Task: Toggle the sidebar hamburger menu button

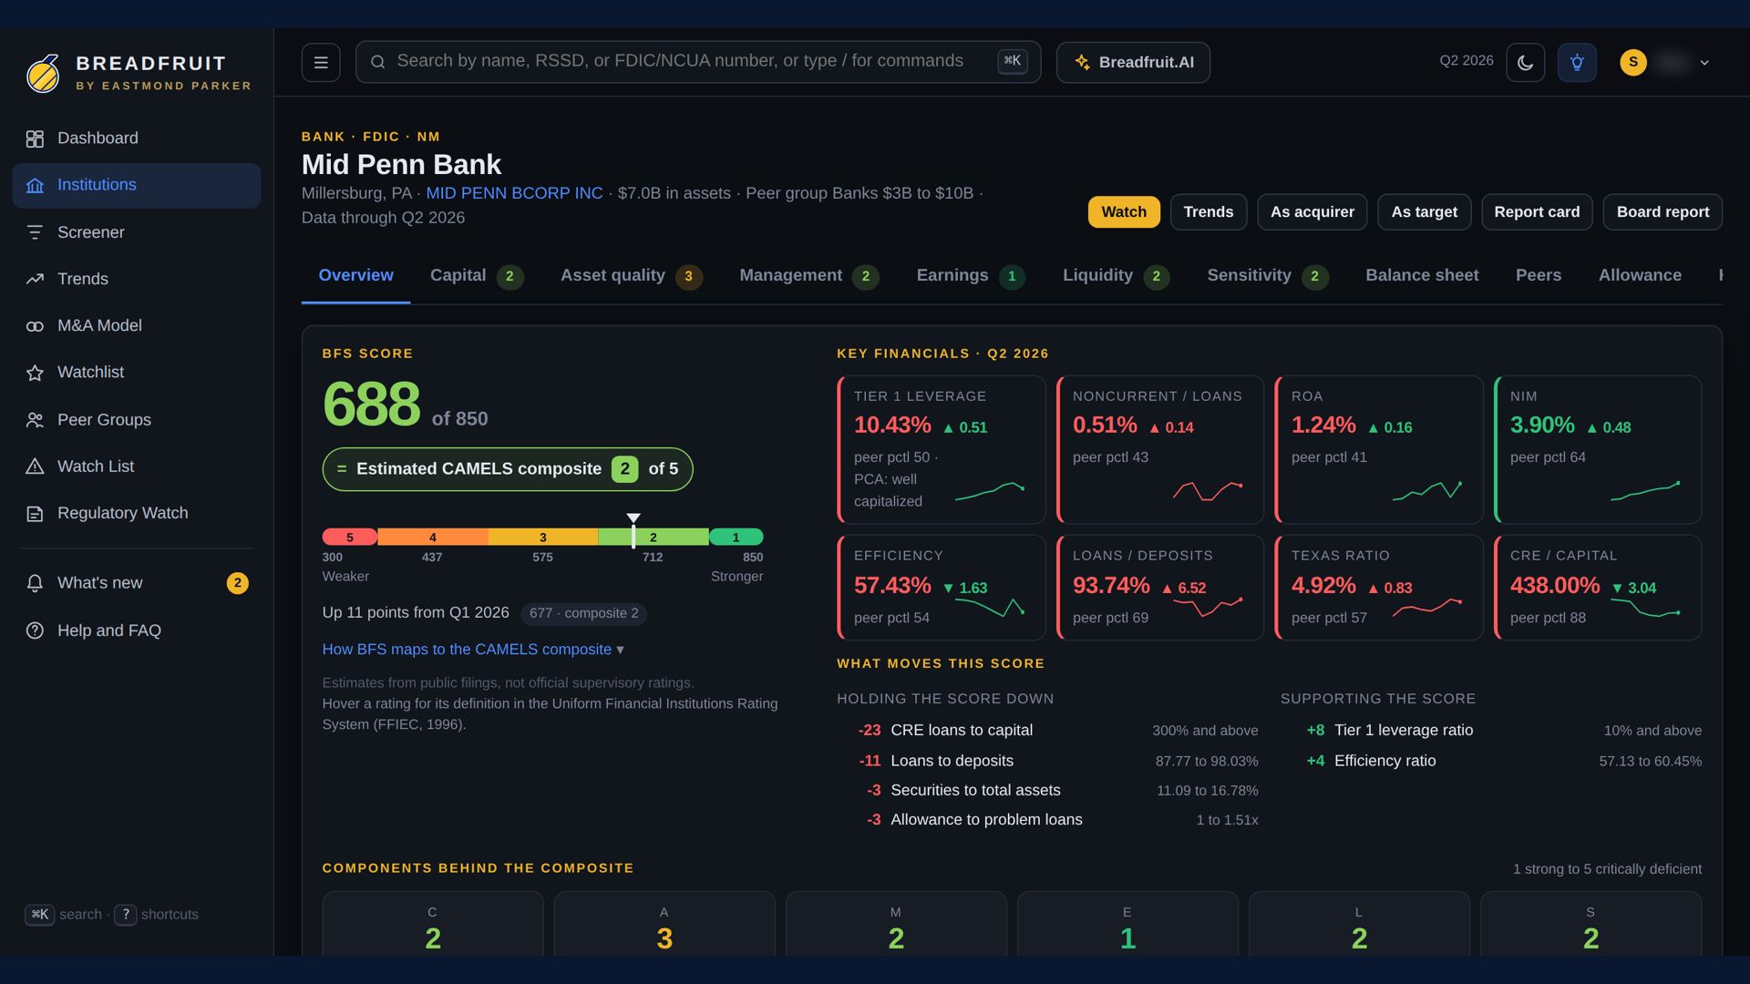Action: point(321,63)
